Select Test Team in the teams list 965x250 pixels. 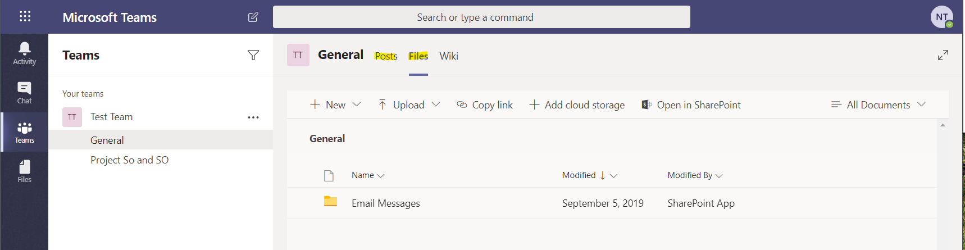[112, 117]
